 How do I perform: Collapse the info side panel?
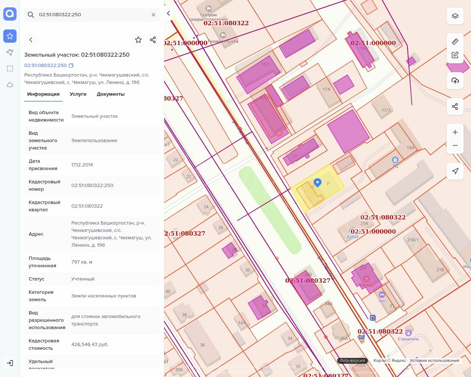[169, 13]
